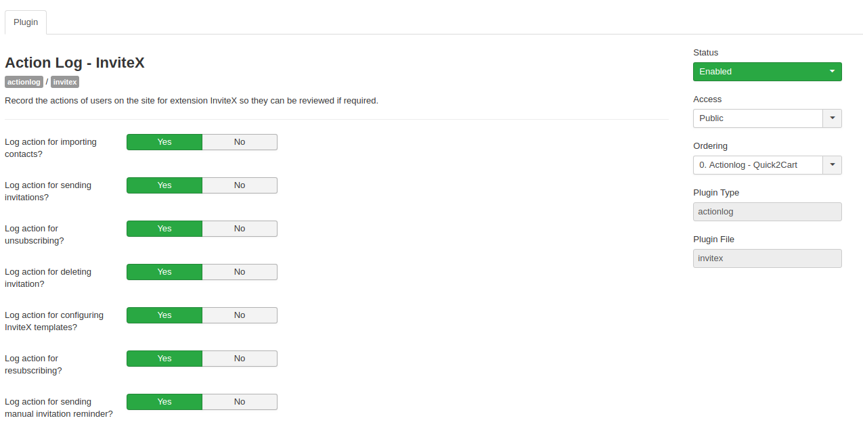
Task: Click the Ordering dropdown arrow icon
Action: 832,165
